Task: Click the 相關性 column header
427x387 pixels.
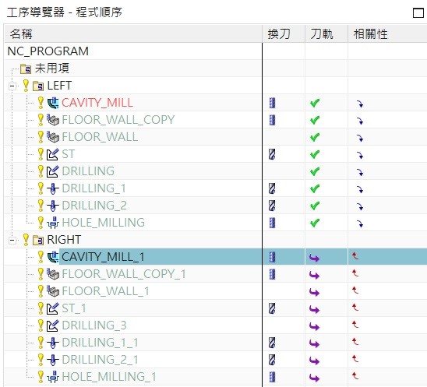Action: click(x=370, y=34)
